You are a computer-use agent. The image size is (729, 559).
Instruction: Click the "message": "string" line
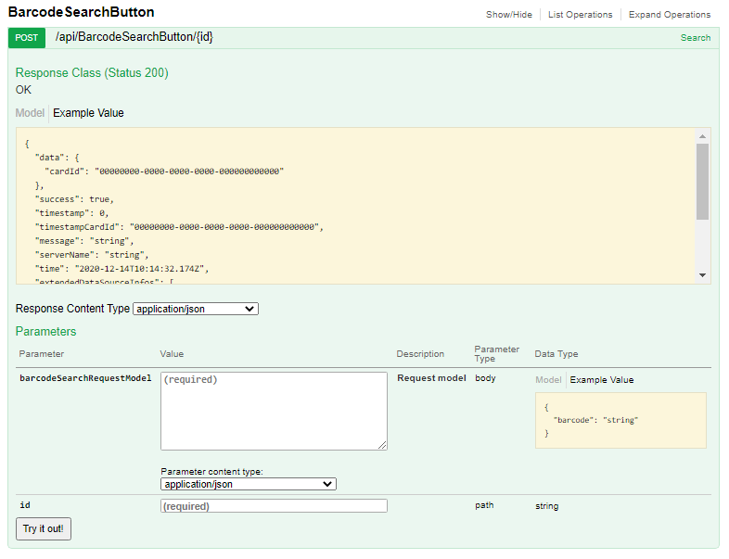pos(84,241)
